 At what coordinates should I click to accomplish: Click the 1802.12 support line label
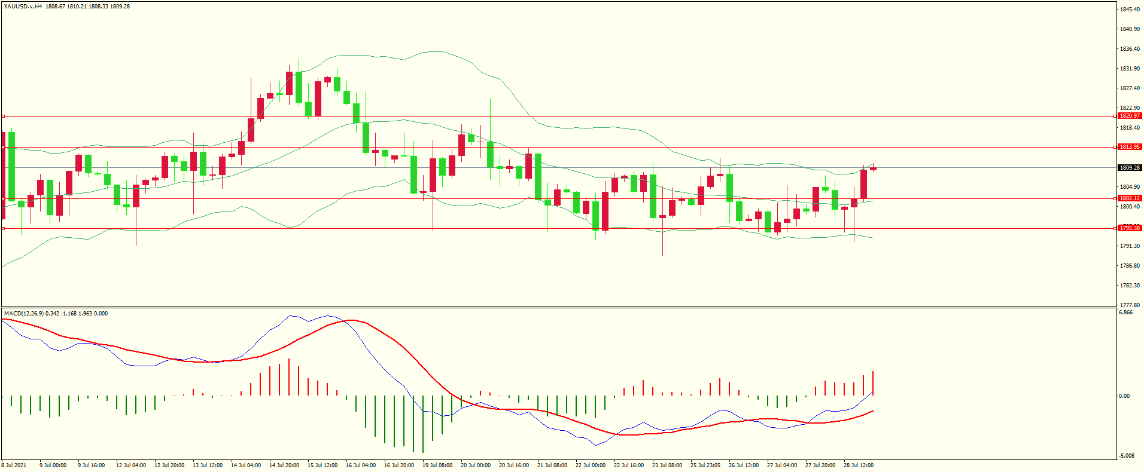coord(1129,198)
